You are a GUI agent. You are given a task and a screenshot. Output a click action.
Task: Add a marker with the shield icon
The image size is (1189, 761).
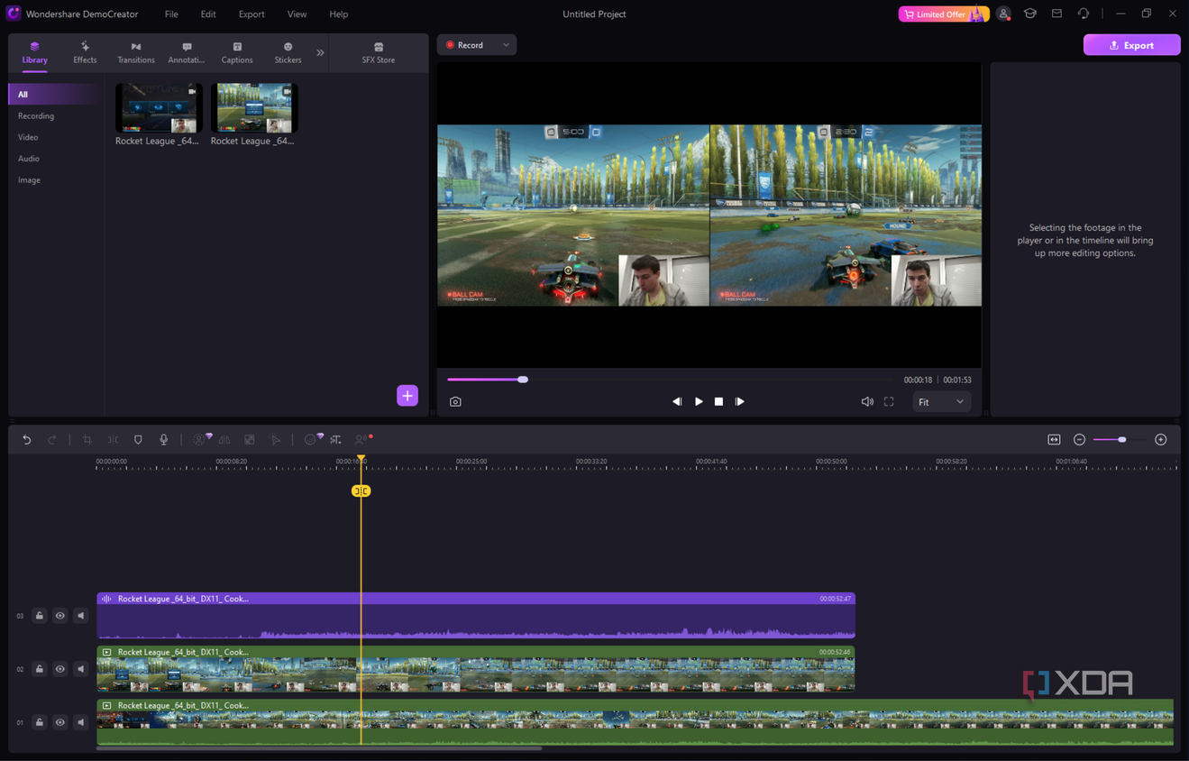coord(138,440)
